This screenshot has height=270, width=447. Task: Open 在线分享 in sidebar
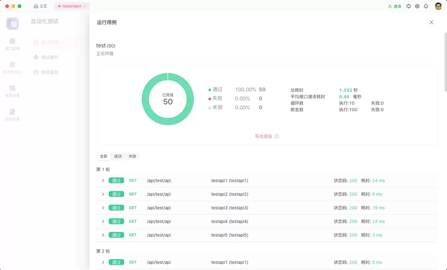tap(12, 115)
